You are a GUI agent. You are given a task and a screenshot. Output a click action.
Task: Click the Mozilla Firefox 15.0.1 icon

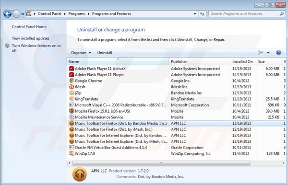(72, 111)
